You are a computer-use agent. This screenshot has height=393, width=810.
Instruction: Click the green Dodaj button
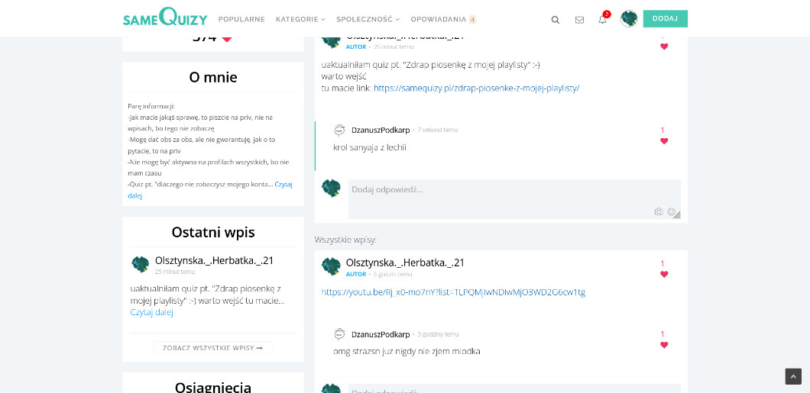click(x=665, y=18)
